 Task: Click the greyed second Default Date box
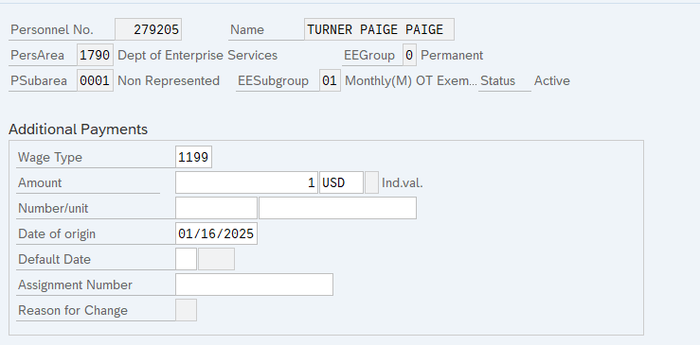pyautogui.click(x=216, y=259)
